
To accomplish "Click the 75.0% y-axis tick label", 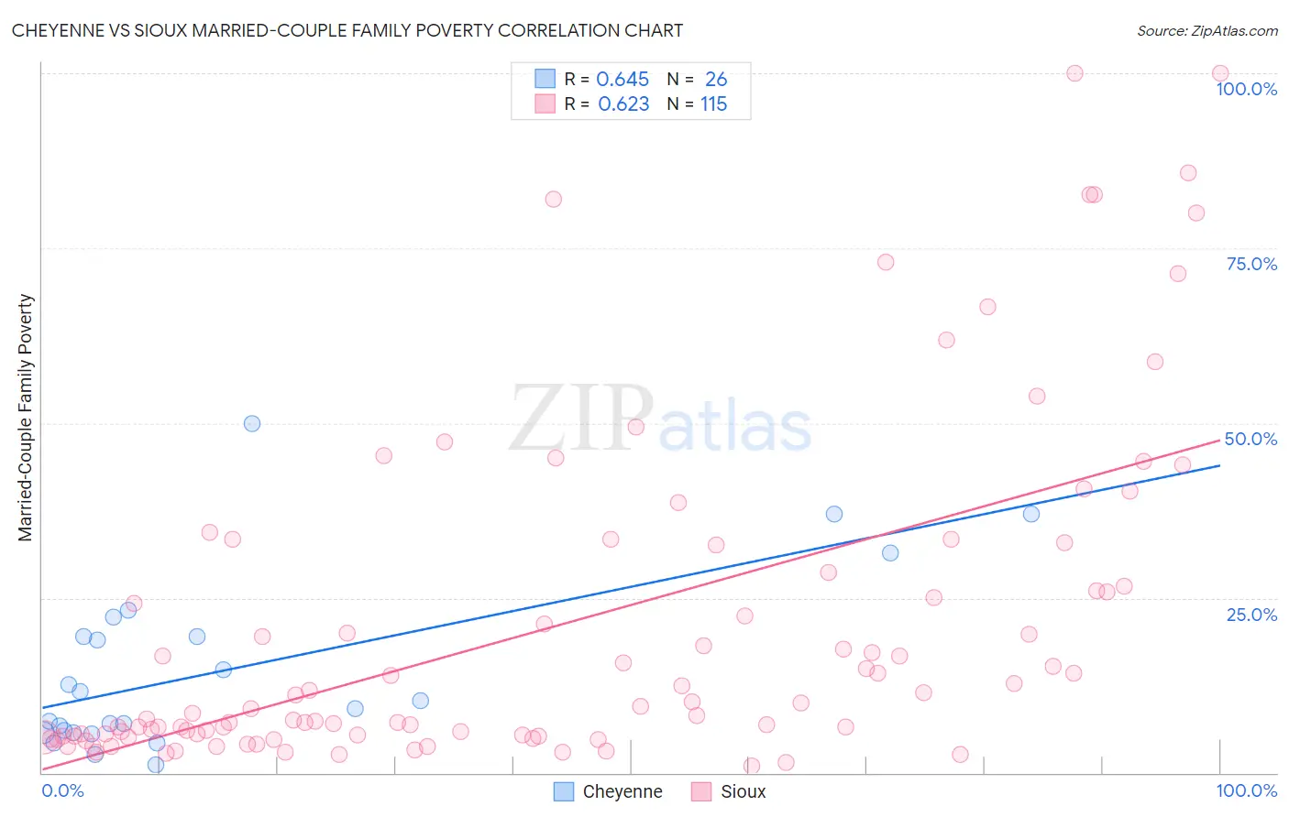I will 1251,264.
